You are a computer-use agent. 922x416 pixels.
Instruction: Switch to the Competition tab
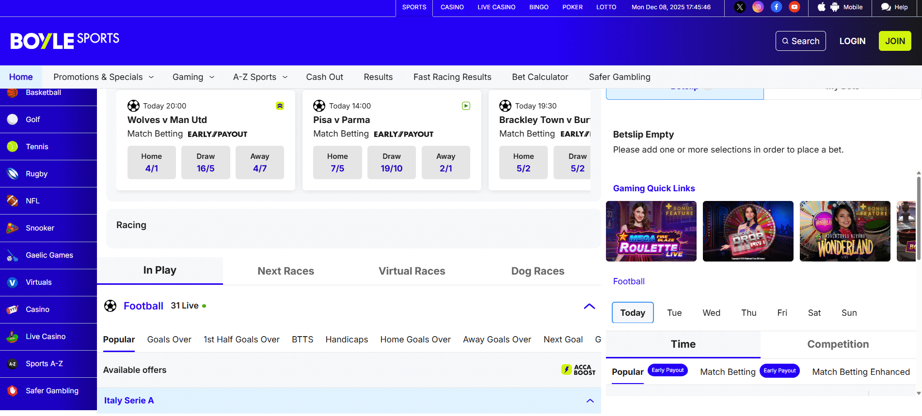[838, 344]
